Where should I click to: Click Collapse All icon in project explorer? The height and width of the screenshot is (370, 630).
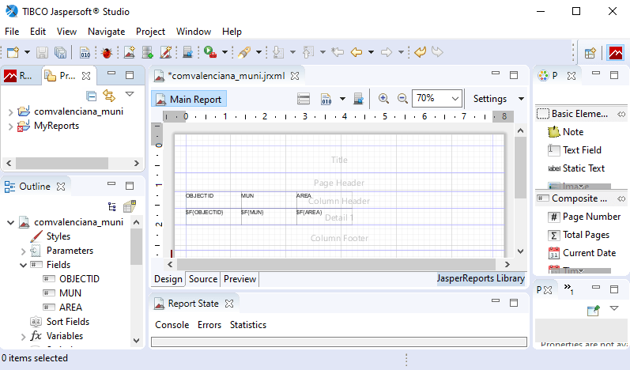(92, 96)
